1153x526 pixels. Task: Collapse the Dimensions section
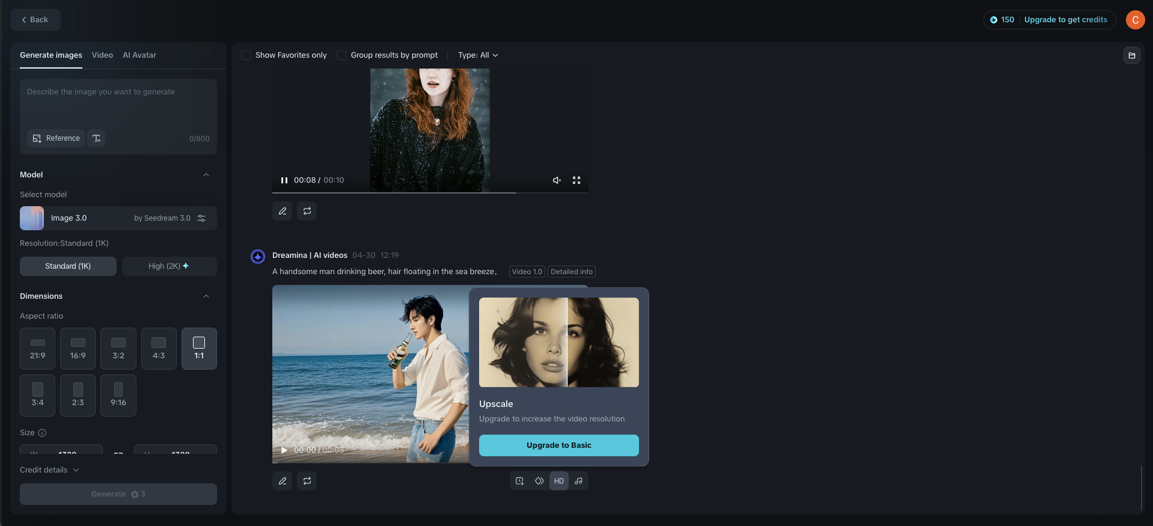pos(206,296)
